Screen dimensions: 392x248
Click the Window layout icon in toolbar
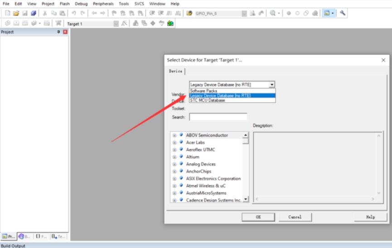[327, 14]
